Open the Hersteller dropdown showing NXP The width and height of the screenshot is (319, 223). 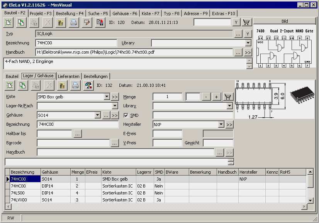click(221, 125)
